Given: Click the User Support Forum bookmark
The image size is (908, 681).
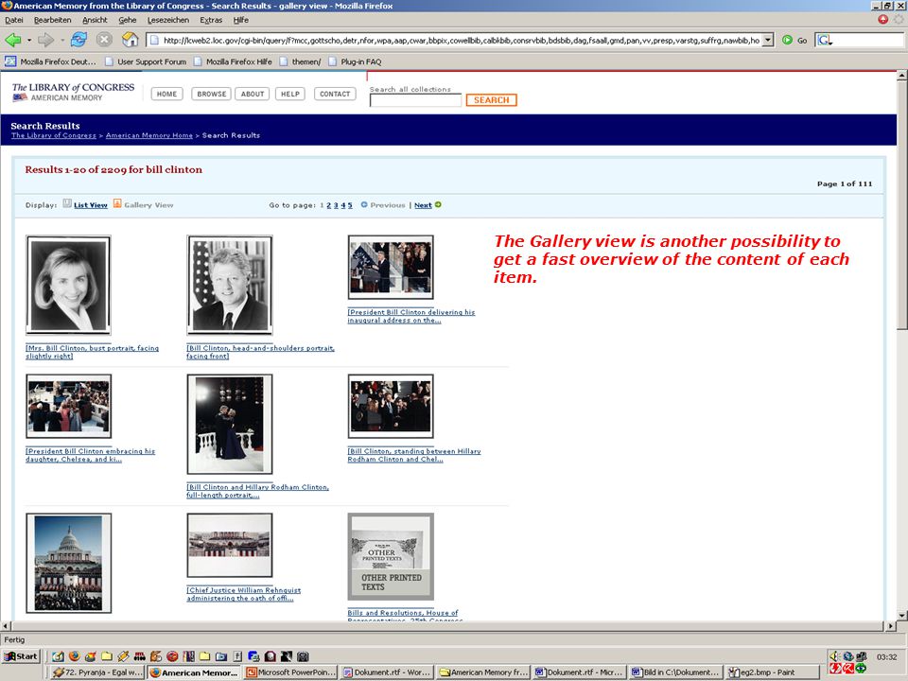Looking at the screenshot, I should click(146, 61).
